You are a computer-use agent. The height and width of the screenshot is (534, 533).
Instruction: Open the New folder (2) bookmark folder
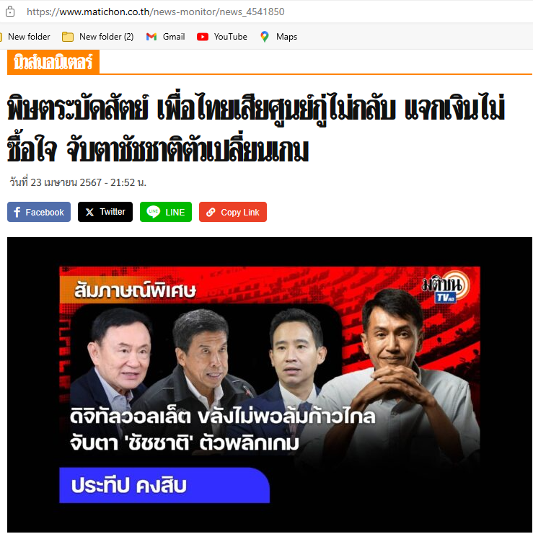pyautogui.click(x=98, y=37)
